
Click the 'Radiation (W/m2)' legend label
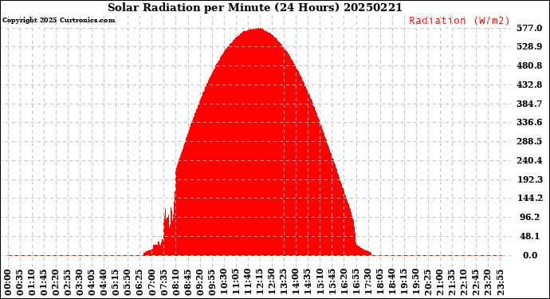click(459, 21)
